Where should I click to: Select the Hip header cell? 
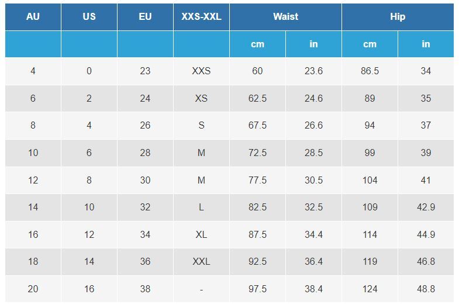(398, 16)
